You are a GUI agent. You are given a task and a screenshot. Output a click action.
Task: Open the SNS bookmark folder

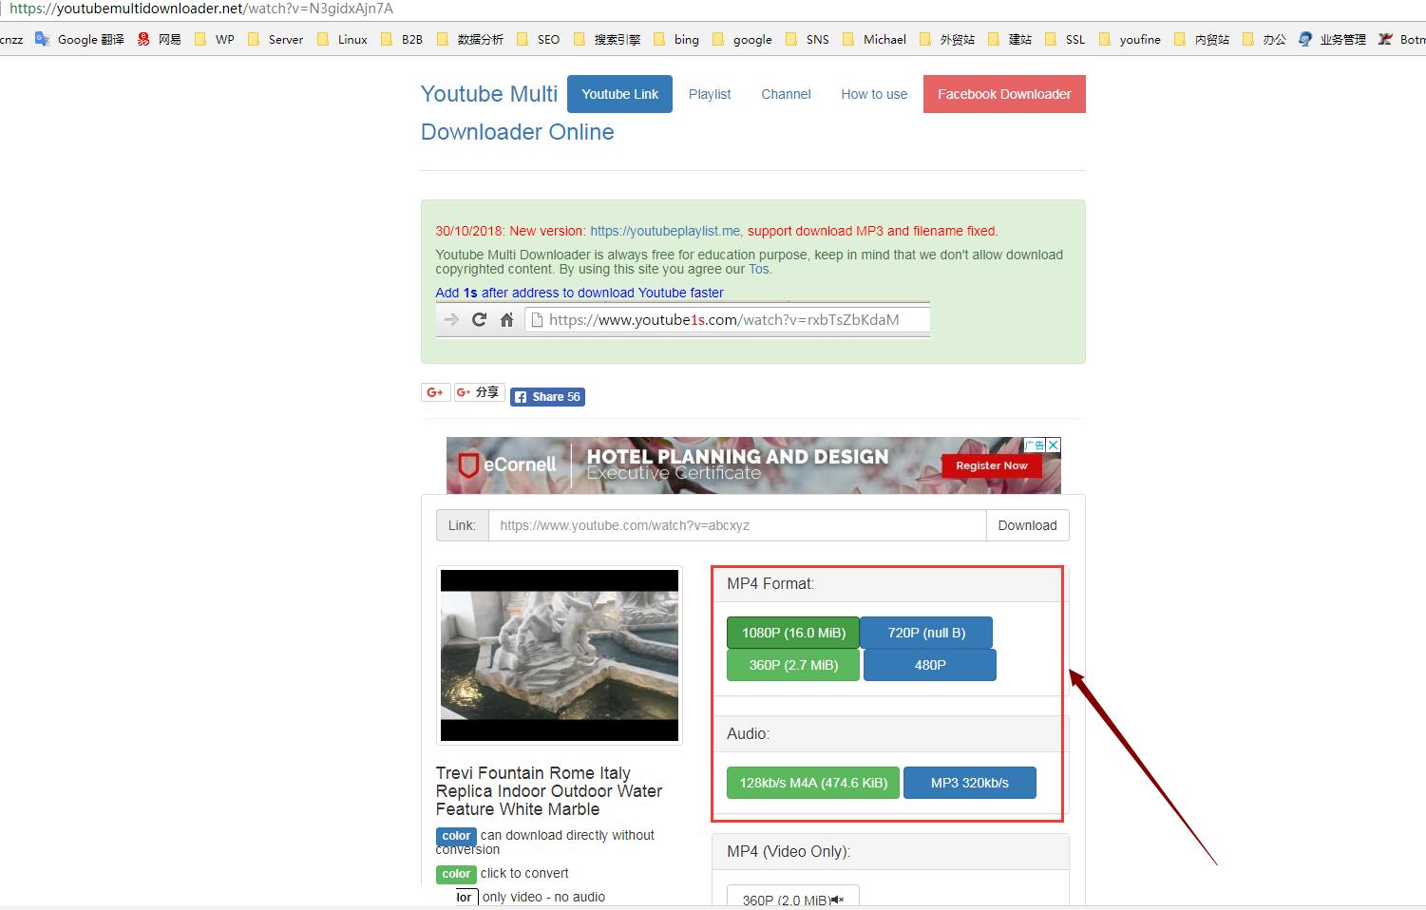807,39
